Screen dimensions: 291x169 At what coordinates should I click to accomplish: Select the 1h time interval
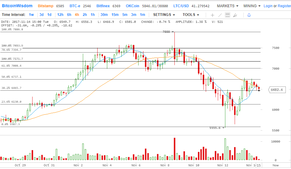(93, 15)
